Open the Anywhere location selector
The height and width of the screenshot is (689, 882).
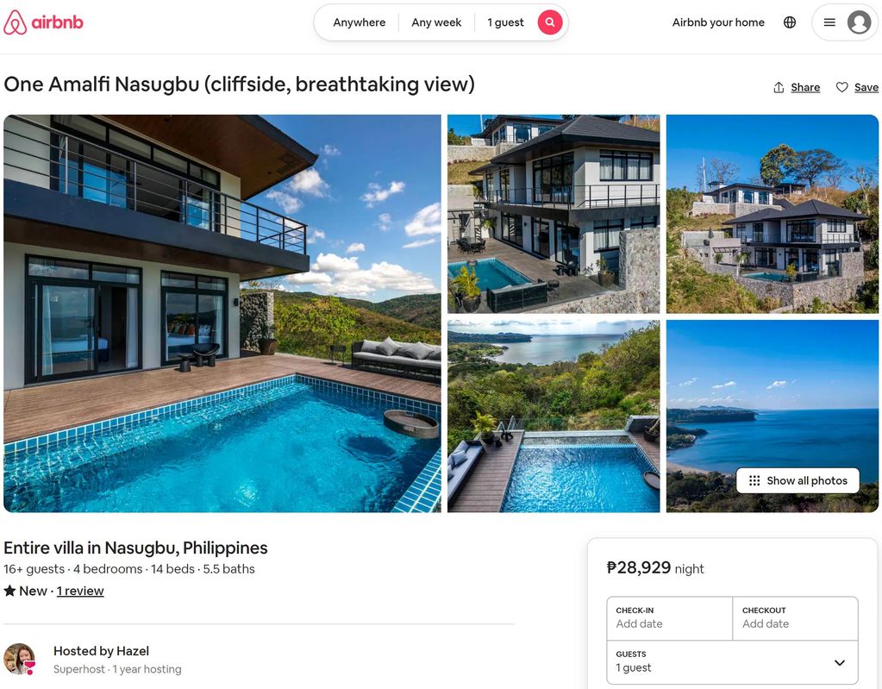359,22
